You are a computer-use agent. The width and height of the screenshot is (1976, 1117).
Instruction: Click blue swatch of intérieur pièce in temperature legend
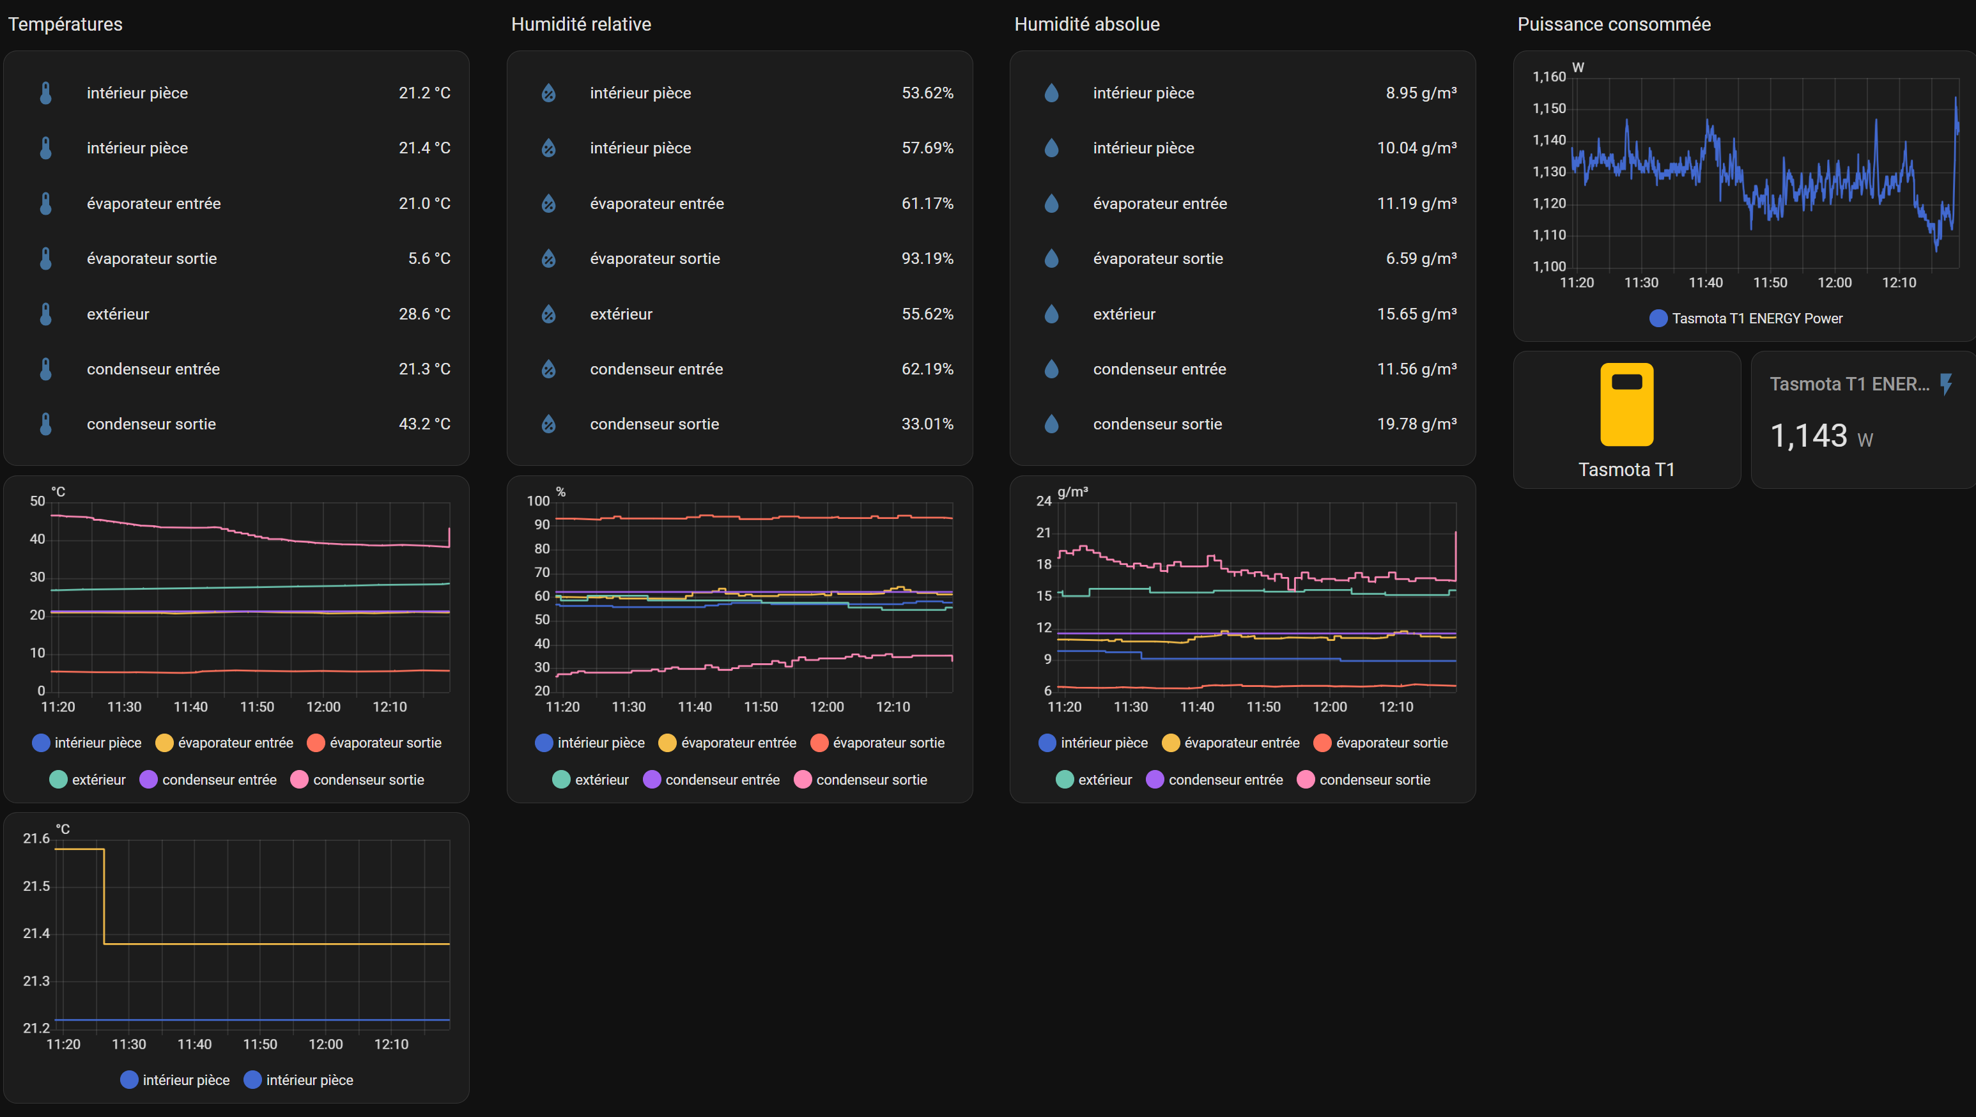pos(41,743)
